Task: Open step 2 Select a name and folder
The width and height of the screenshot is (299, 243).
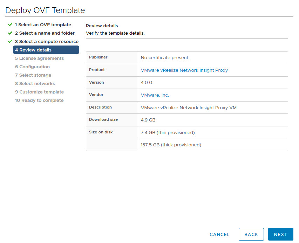Action: [x=45, y=33]
